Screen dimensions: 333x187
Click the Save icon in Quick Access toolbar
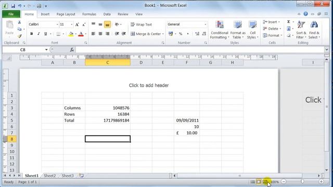13,6
